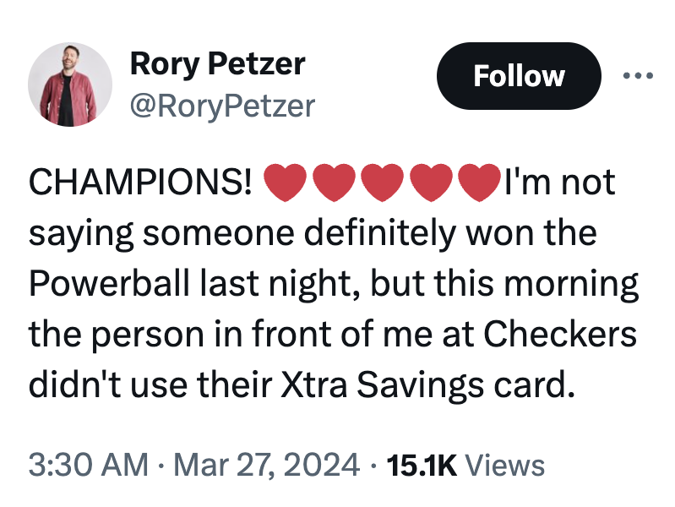The width and height of the screenshot is (675, 507).
Task: Click the Rory Petzer display name
Action: pyautogui.click(x=217, y=63)
